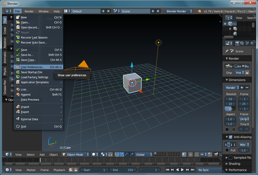
Task: Click the timeline editor type clock icon
Action: (8, 170)
